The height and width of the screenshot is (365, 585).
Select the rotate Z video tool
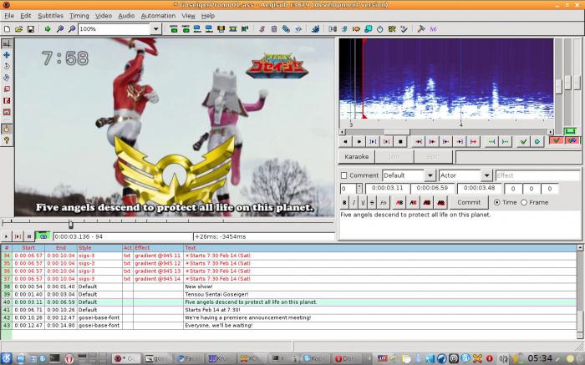tap(7, 66)
